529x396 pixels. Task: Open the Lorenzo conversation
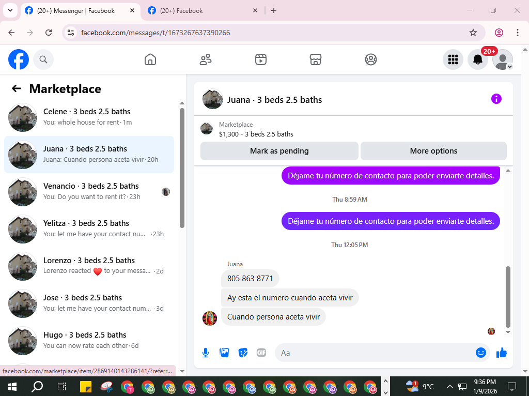pos(89,266)
